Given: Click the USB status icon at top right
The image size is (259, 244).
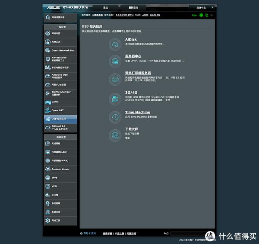Looking at the screenshot, I should [x=212, y=15].
